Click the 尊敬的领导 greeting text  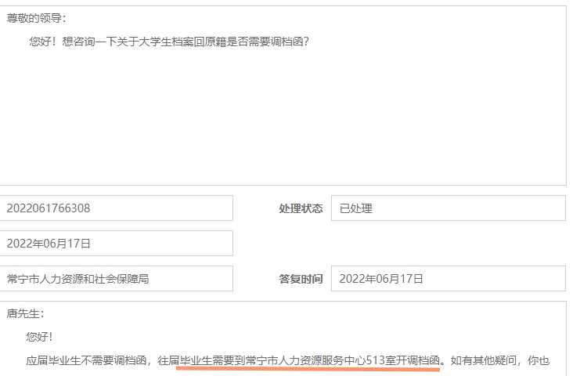[36, 18]
